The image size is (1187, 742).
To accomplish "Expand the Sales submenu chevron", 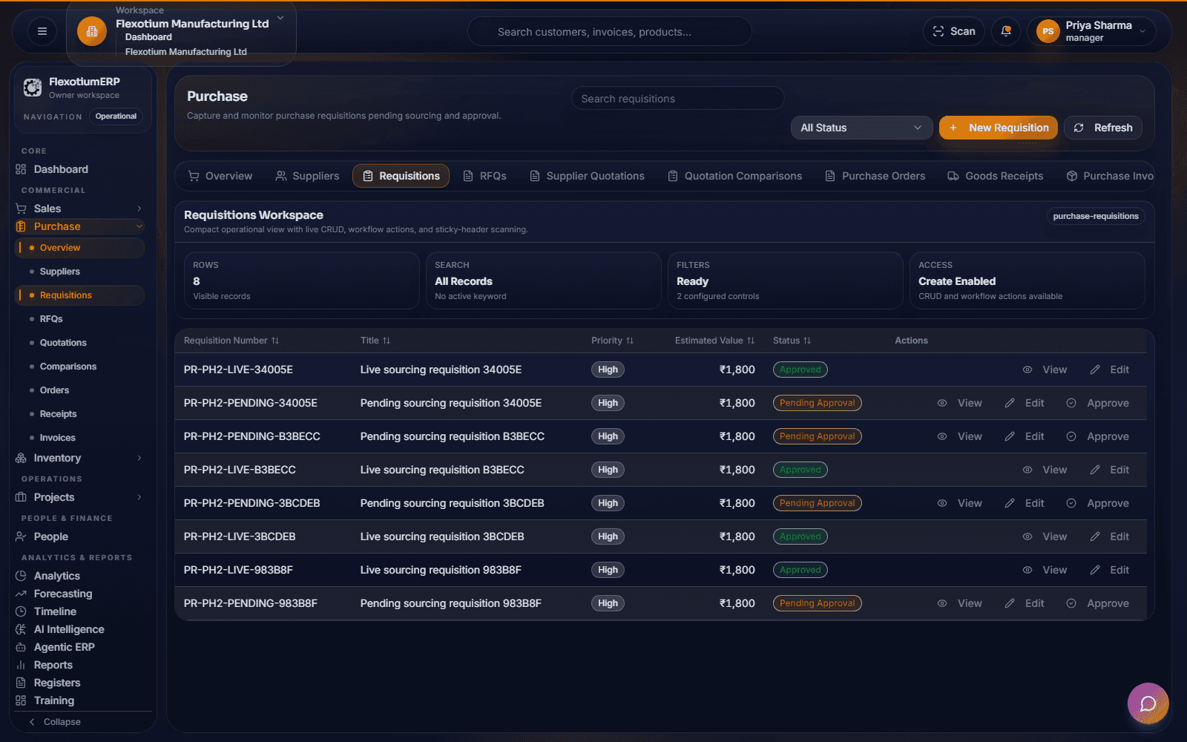I will pos(139,209).
